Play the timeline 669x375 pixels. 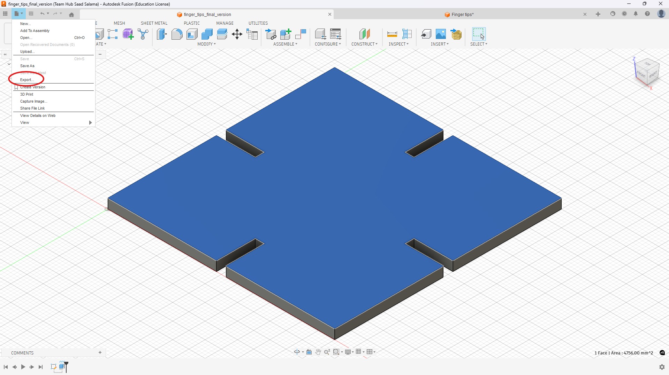pyautogui.click(x=23, y=367)
